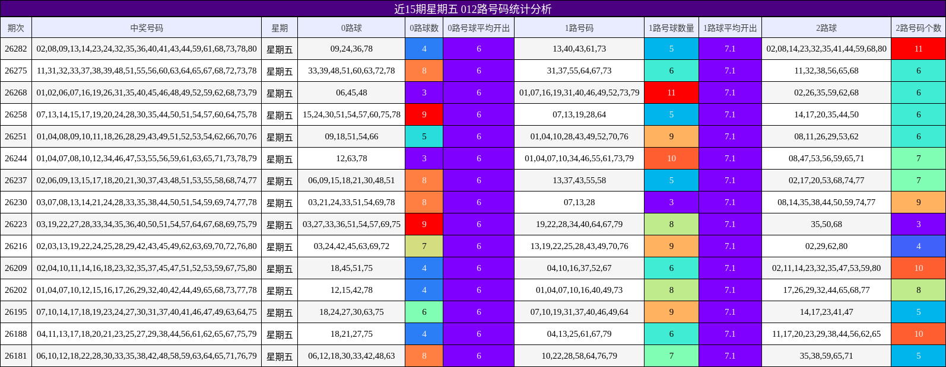Select period number 26237
The height and width of the screenshot is (367, 946).
point(16,180)
